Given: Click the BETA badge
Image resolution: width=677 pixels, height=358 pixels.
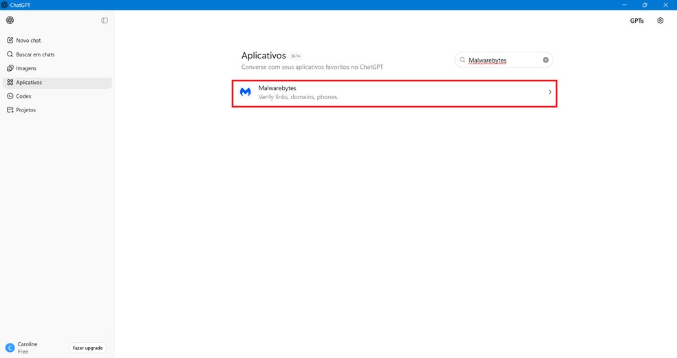Looking at the screenshot, I should click(x=296, y=56).
